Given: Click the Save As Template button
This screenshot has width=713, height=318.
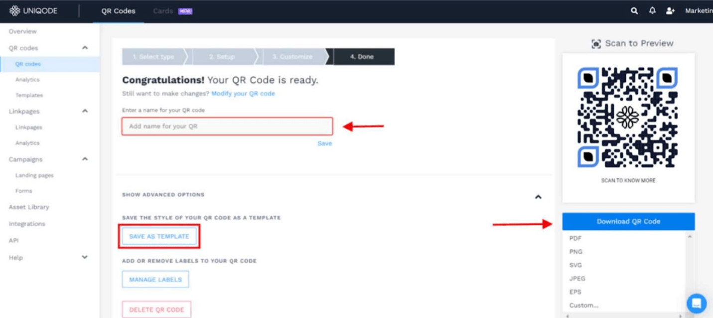Looking at the screenshot, I should pyautogui.click(x=159, y=237).
